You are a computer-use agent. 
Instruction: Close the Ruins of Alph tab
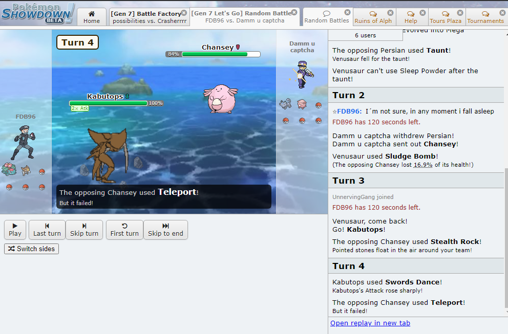[x=390, y=12]
